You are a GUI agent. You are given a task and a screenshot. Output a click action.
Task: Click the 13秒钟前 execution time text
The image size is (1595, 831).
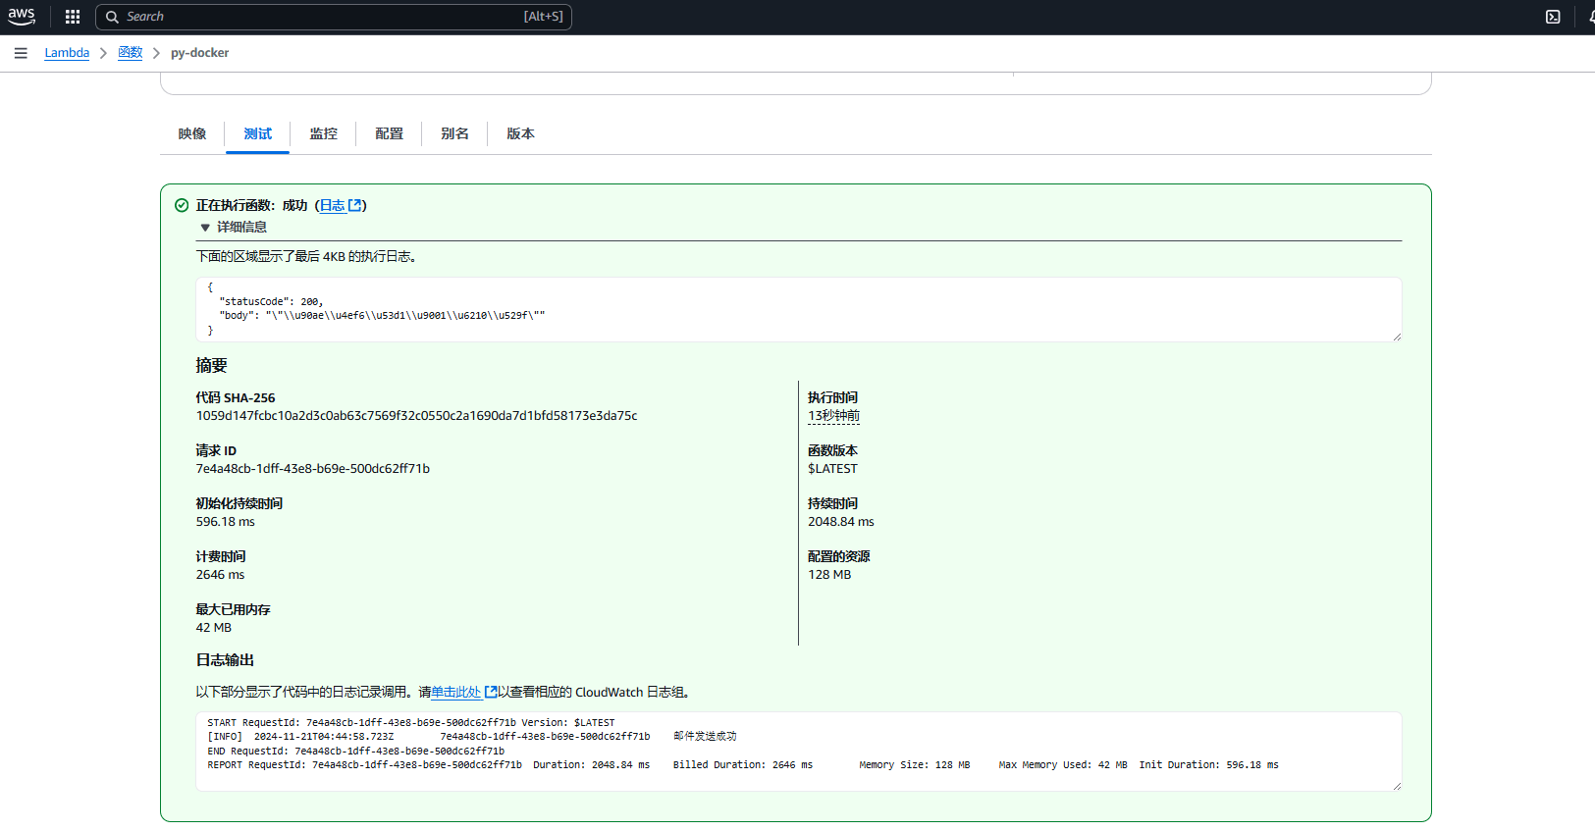(833, 416)
